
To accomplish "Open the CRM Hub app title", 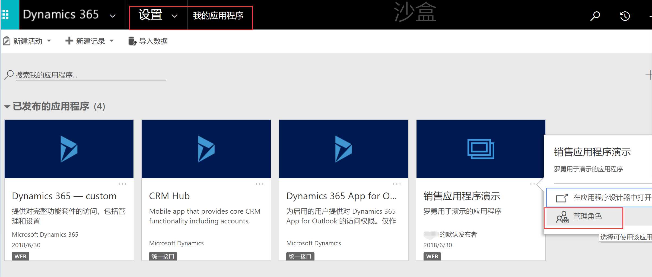I will (169, 196).
